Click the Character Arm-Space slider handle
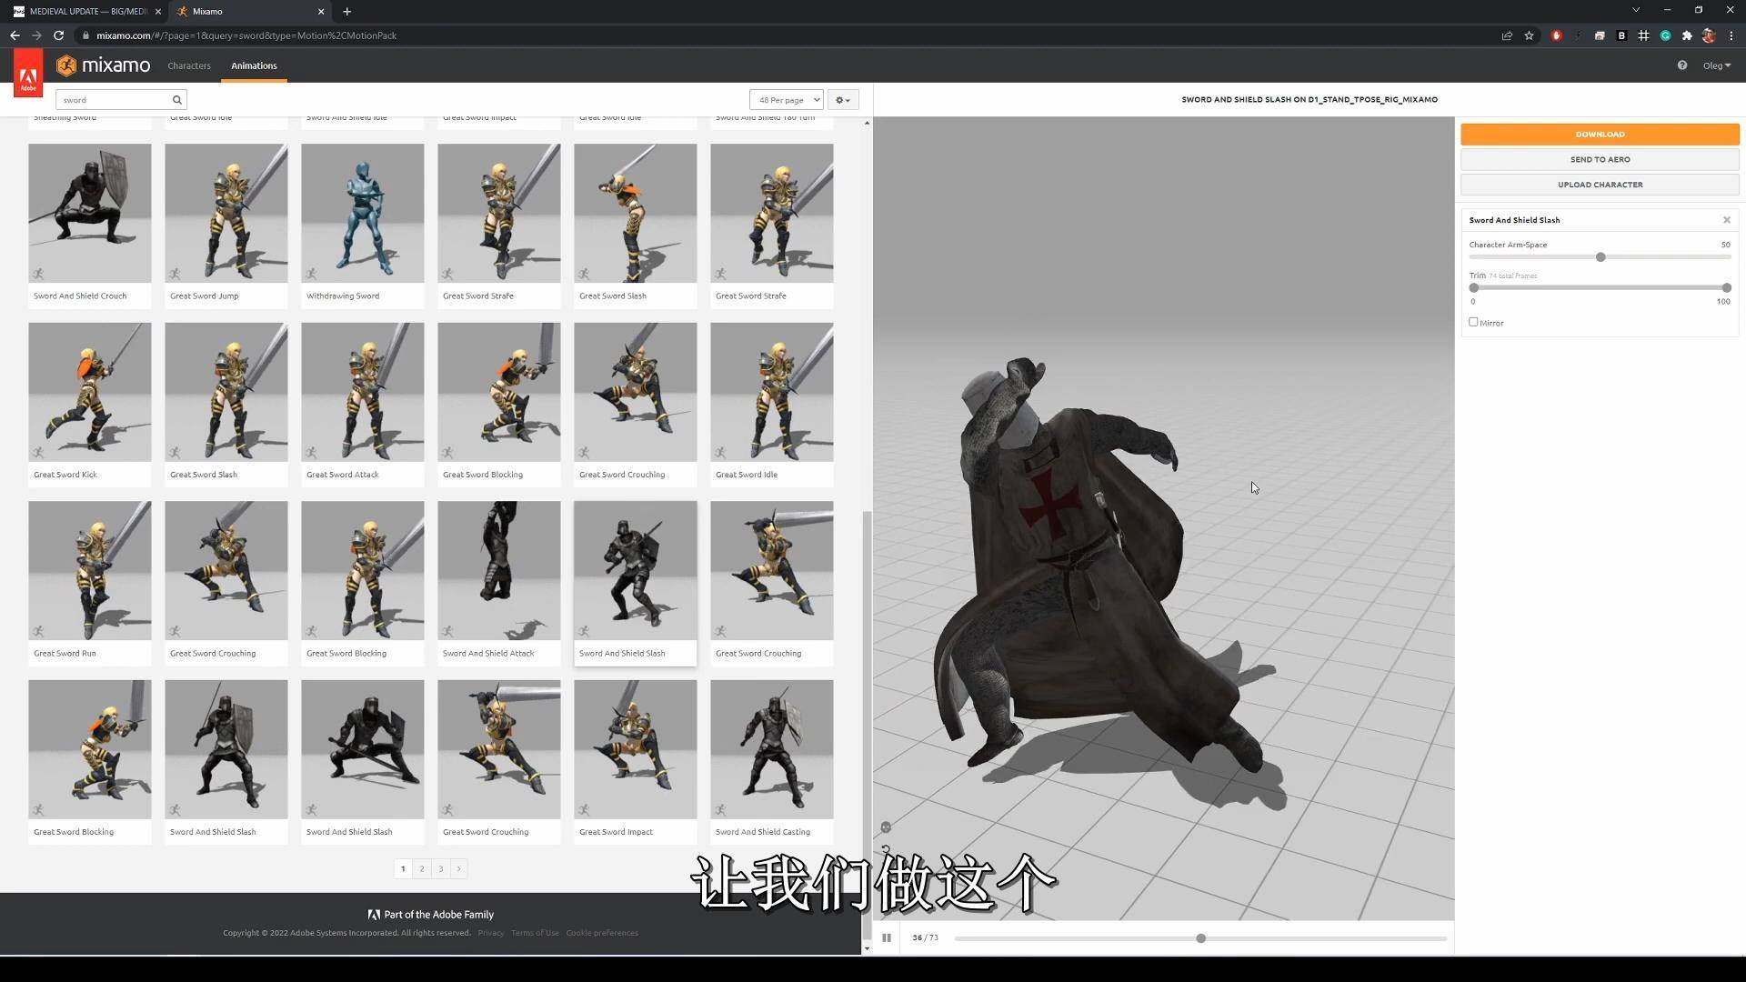This screenshot has width=1746, height=982. click(x=1600, y=257)
